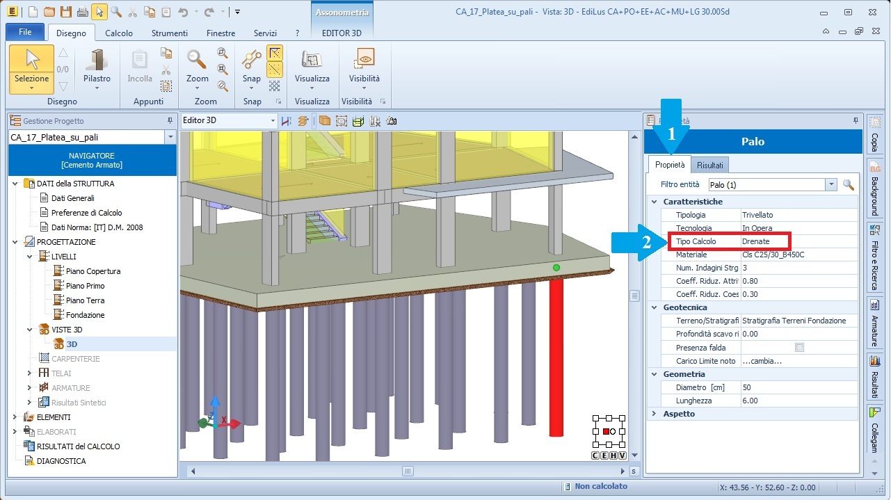The width and height of the screenshot is (891, 500).
Task: Toggle the Presenza falda checkbox
Action: click(x=799, y=348)
